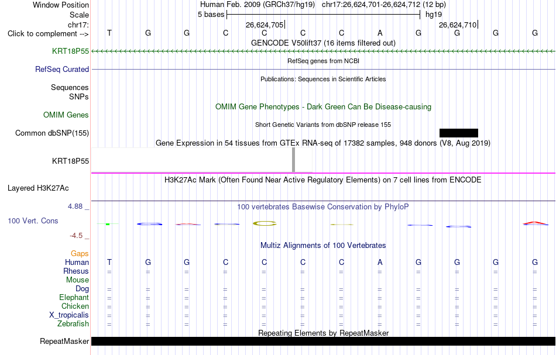Open the OMIM Genes track label
This screenshot has width=556, height=355.
[66, 115]
